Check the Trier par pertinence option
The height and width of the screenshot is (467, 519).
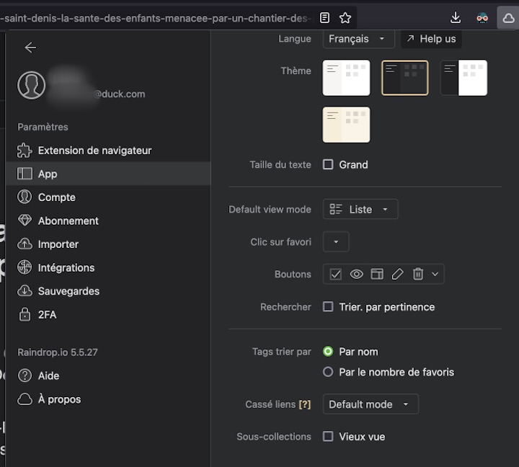click(x=328, y=307)
